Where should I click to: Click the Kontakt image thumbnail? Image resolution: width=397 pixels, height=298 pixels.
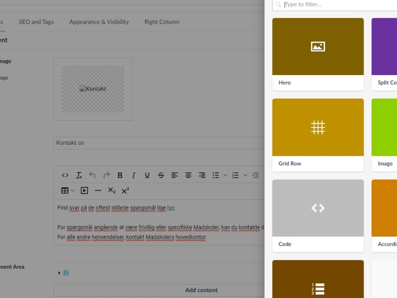(x=93, y=89)
